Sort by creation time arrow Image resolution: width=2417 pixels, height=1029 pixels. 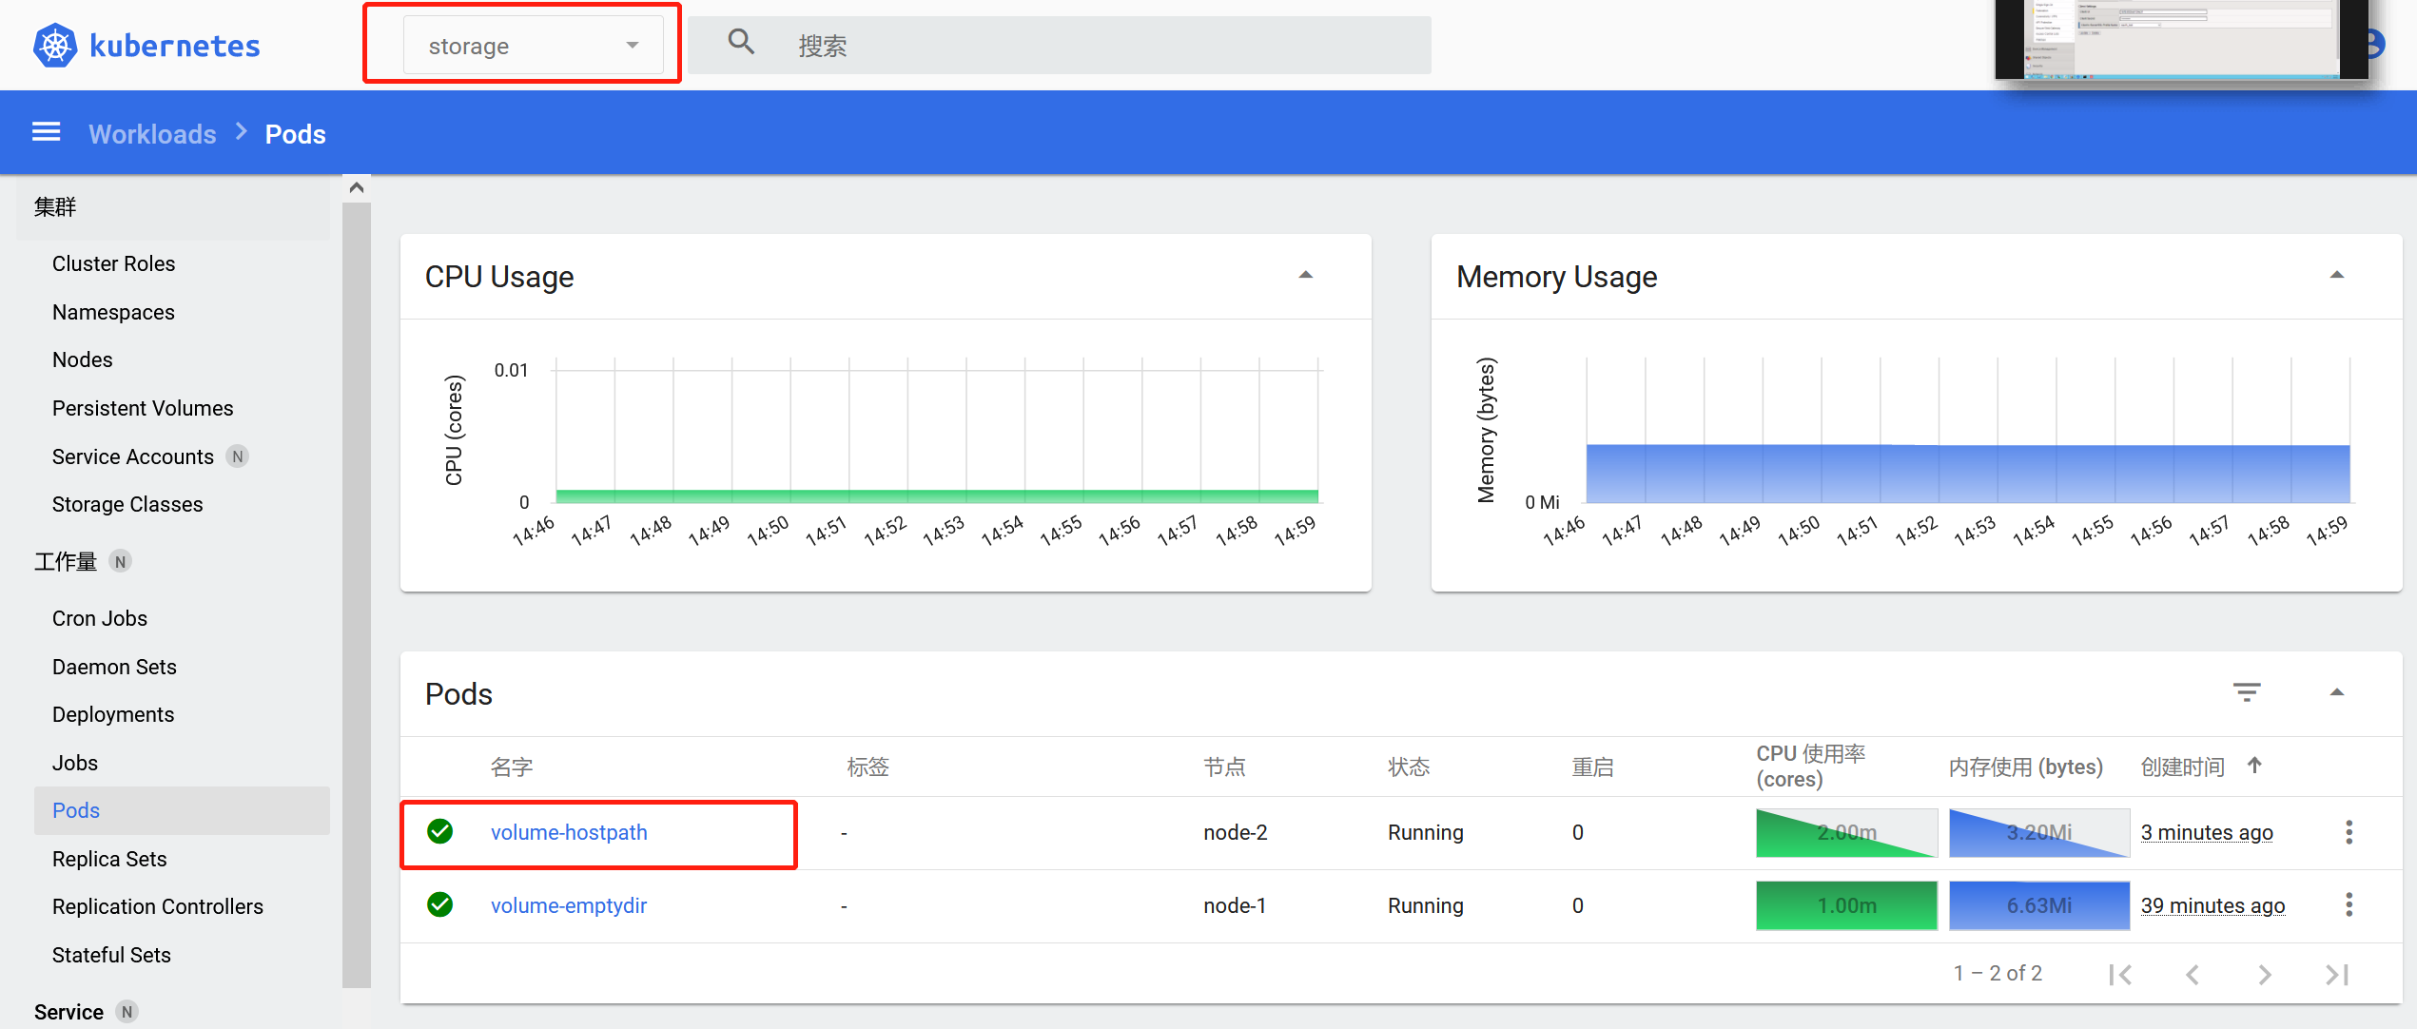tap(2254, 767)
